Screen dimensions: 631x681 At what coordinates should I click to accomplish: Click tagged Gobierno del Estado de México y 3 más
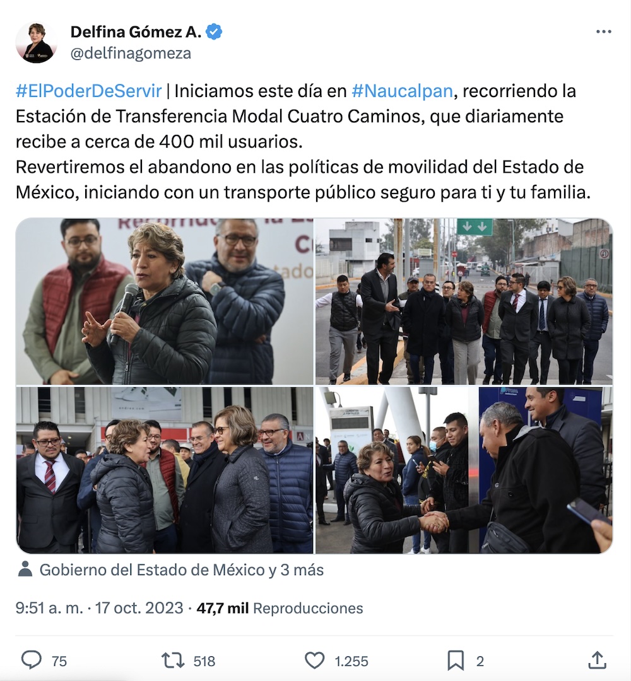click(182, 570)
